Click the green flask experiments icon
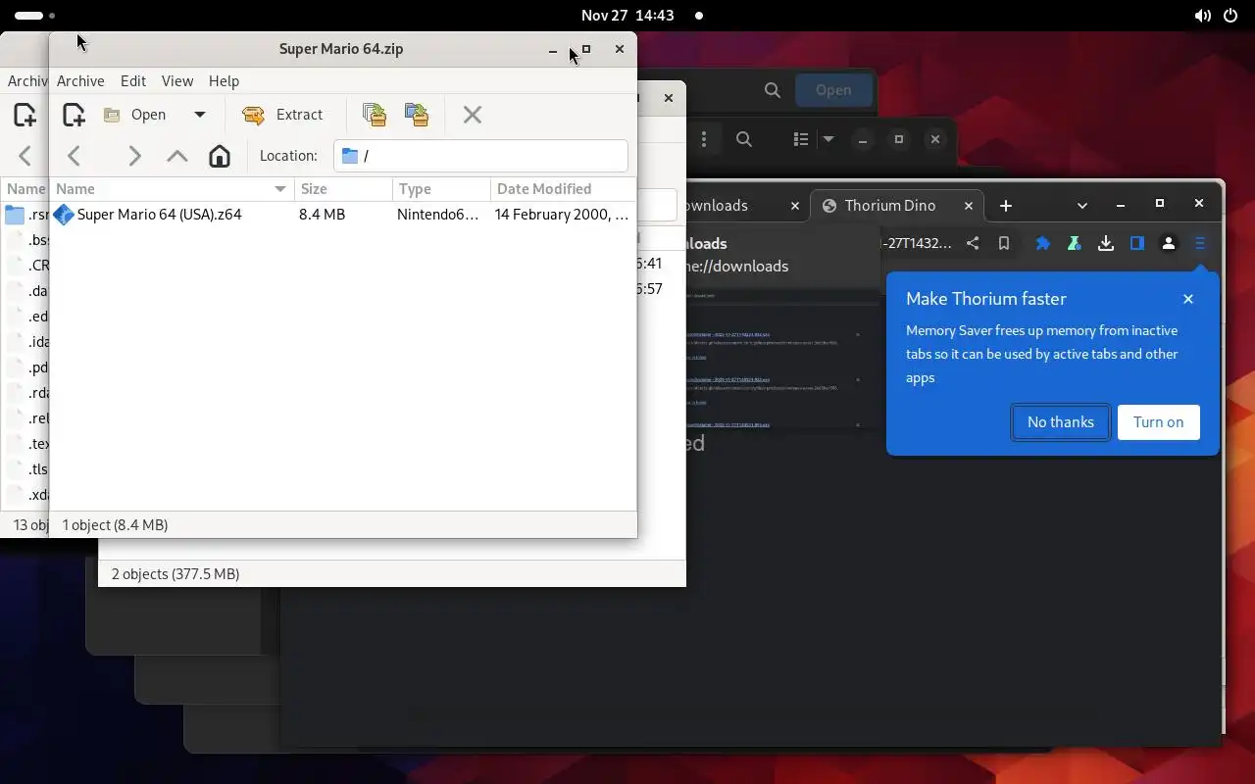Screen dimensions: 1255x784 (1075, 244)
